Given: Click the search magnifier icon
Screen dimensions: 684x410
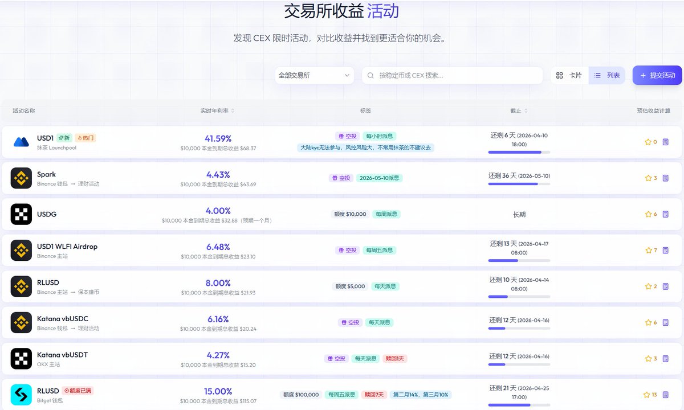Looking at the screenshot, I should click(x=371, y=75).
